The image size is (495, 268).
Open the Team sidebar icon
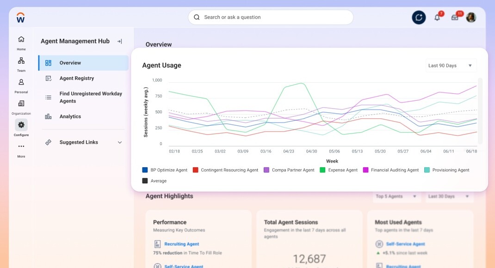tap(21, 61)
